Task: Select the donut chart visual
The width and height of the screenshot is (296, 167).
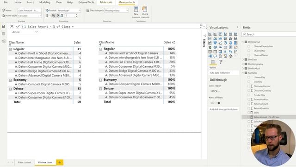Action: pyautogui.click(x=230, y=43)
